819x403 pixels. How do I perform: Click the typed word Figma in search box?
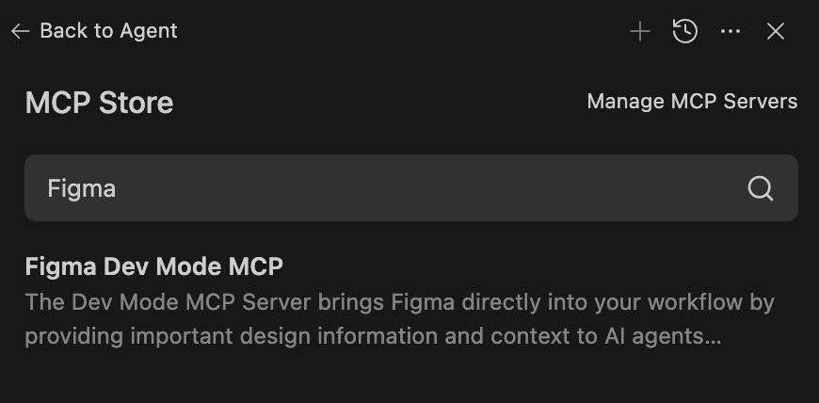tap(82, 188)
